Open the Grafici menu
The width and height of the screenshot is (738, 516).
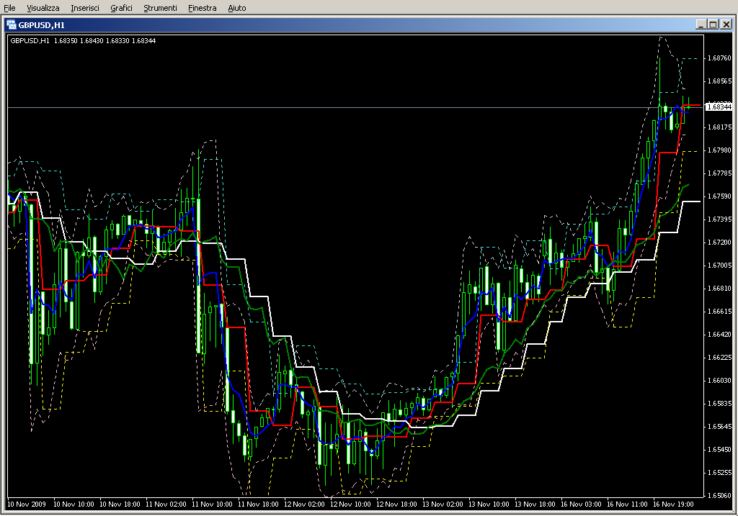pos(121,8)
